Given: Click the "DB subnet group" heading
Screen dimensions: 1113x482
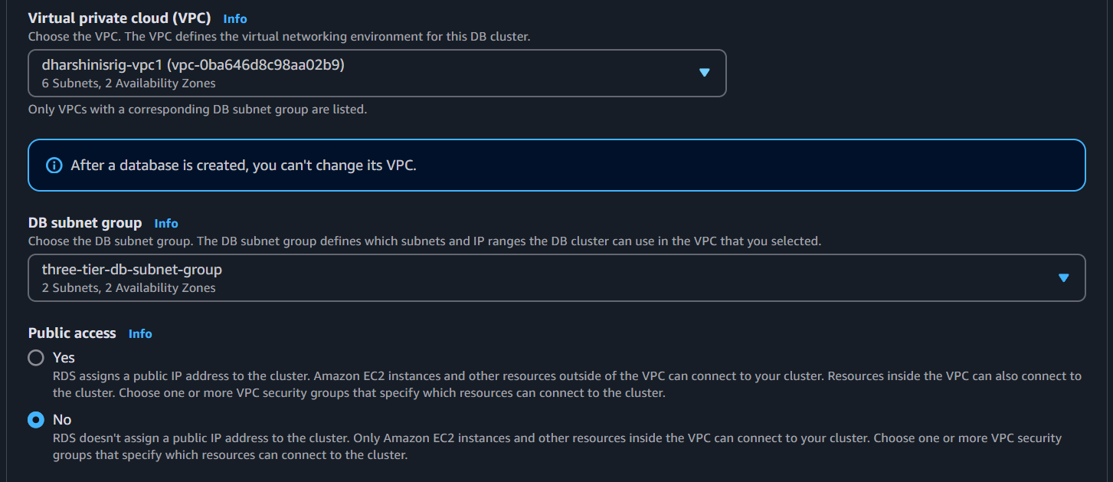Looking at the screenshot, I should tap(85, 223).
